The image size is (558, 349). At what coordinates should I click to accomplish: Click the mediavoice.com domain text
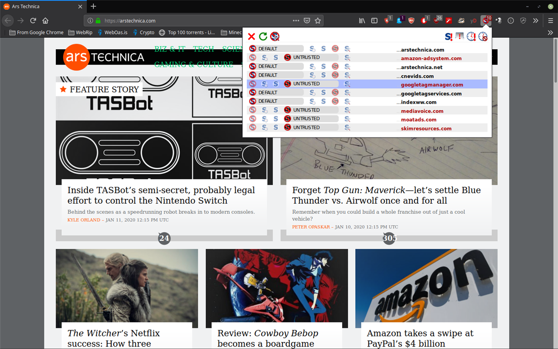422,111
